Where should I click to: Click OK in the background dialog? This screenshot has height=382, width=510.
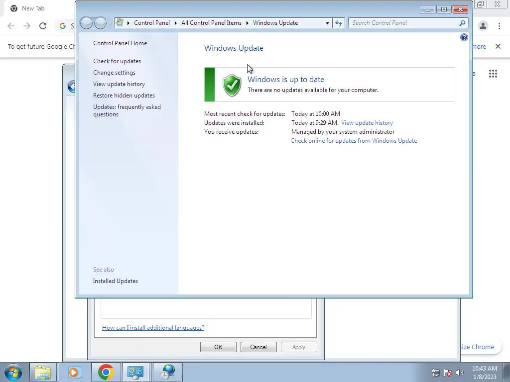218,347
